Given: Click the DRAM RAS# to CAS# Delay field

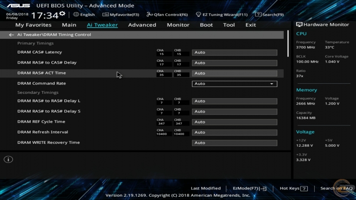Looking at the screenshot, I should (x=234, y=63).
